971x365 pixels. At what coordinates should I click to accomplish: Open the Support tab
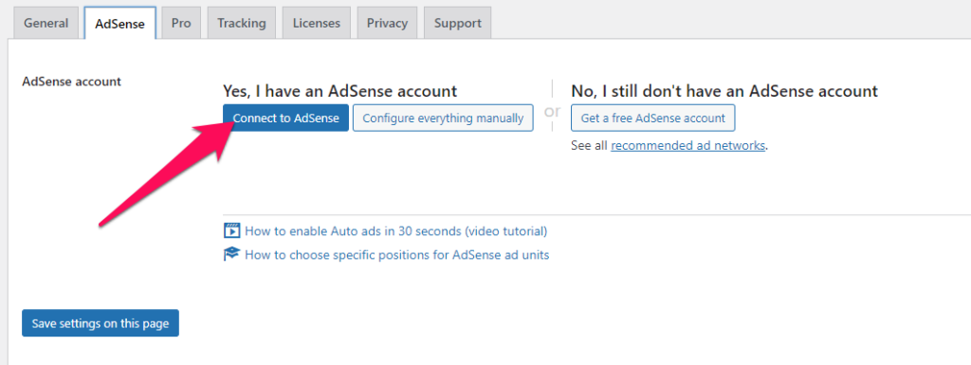click(x=458, y=23)
